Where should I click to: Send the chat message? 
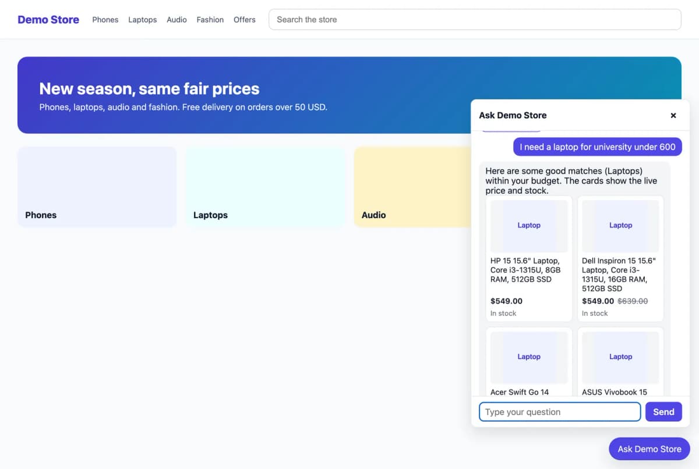point(663,412)
